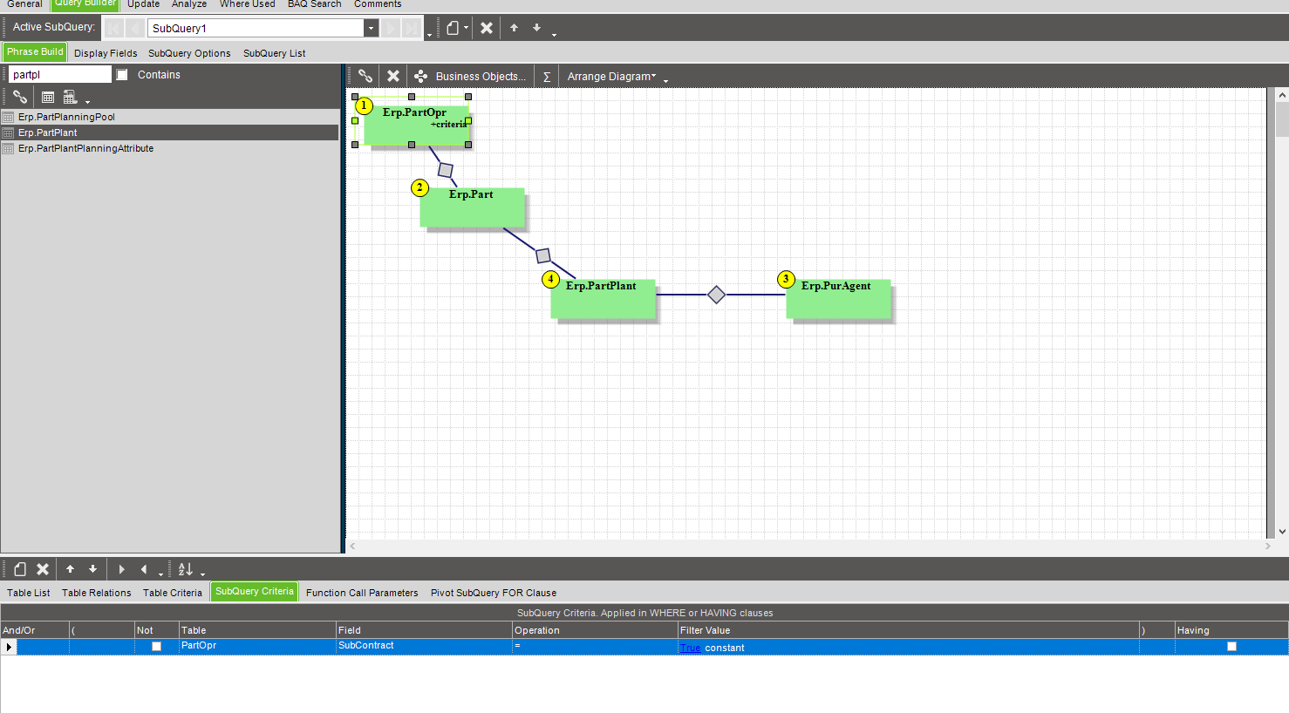The width and height of the screenshot is (1289, 713).
Task: Select the Erp.Part table node in the diagram
Action: click(472, 207)
